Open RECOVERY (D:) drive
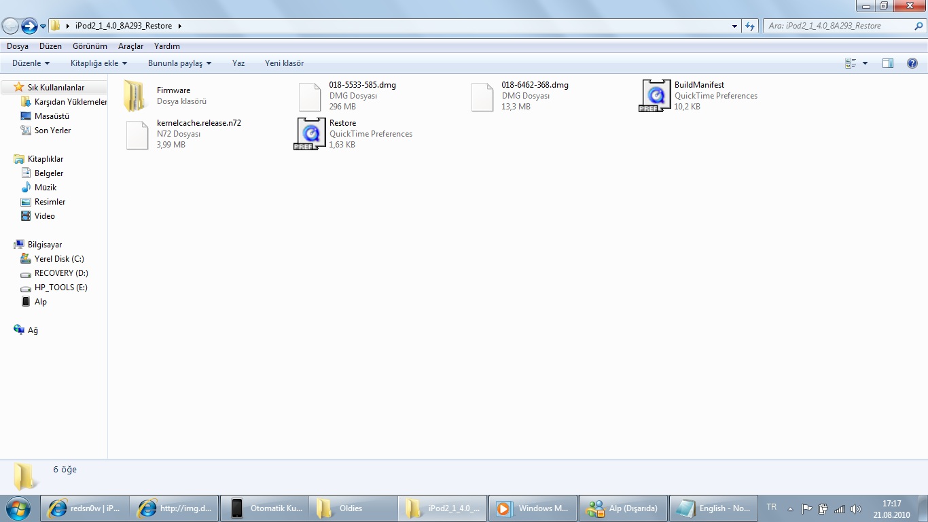 [x=61, y=273]
